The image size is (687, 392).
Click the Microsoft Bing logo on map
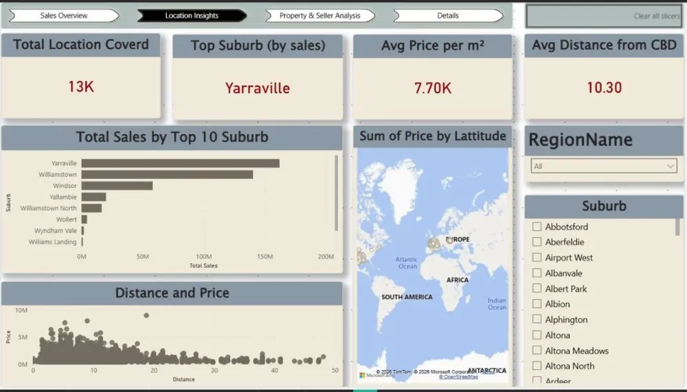(376, 375)
